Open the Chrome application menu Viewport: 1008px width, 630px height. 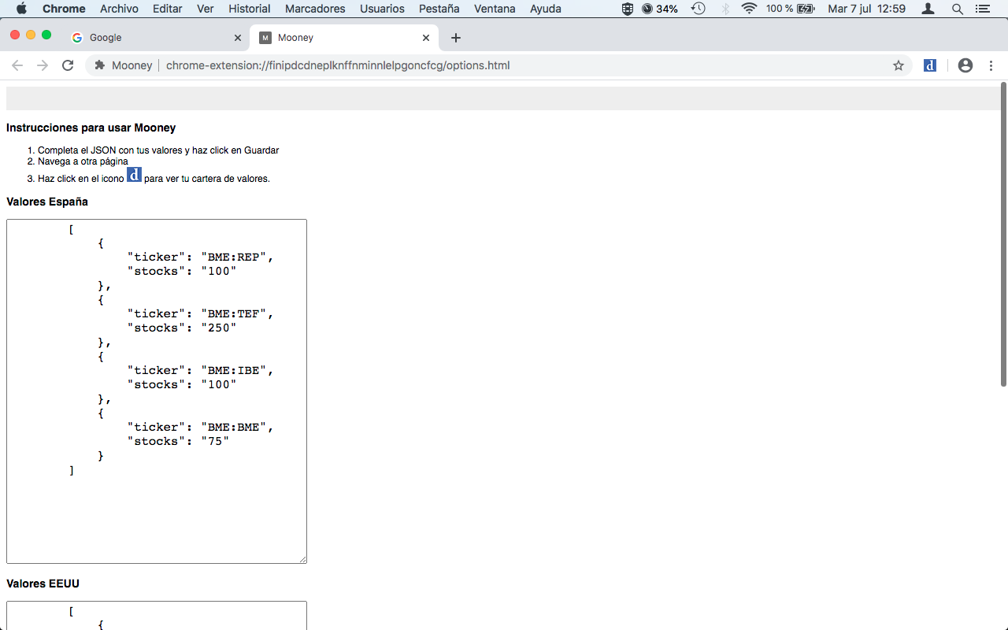pos(64,9)
